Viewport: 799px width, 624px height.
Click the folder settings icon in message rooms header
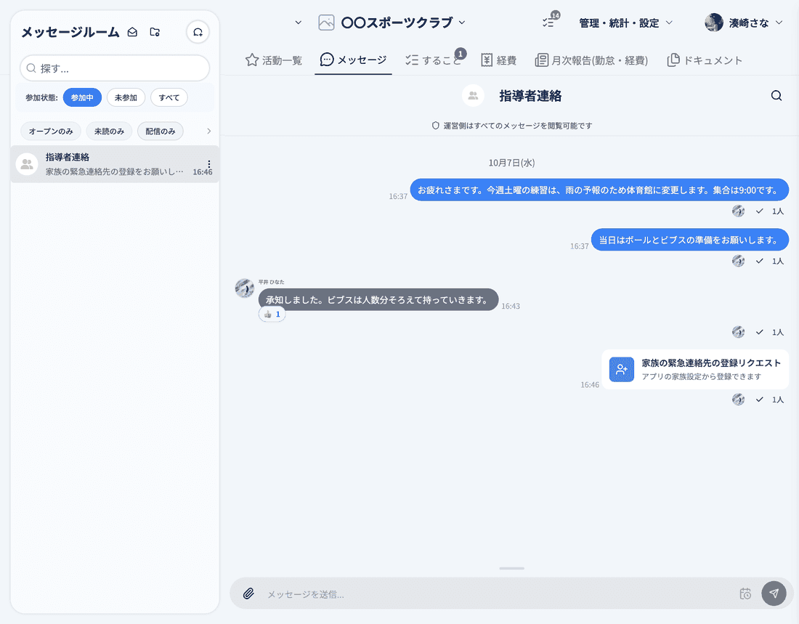point(155,32)
